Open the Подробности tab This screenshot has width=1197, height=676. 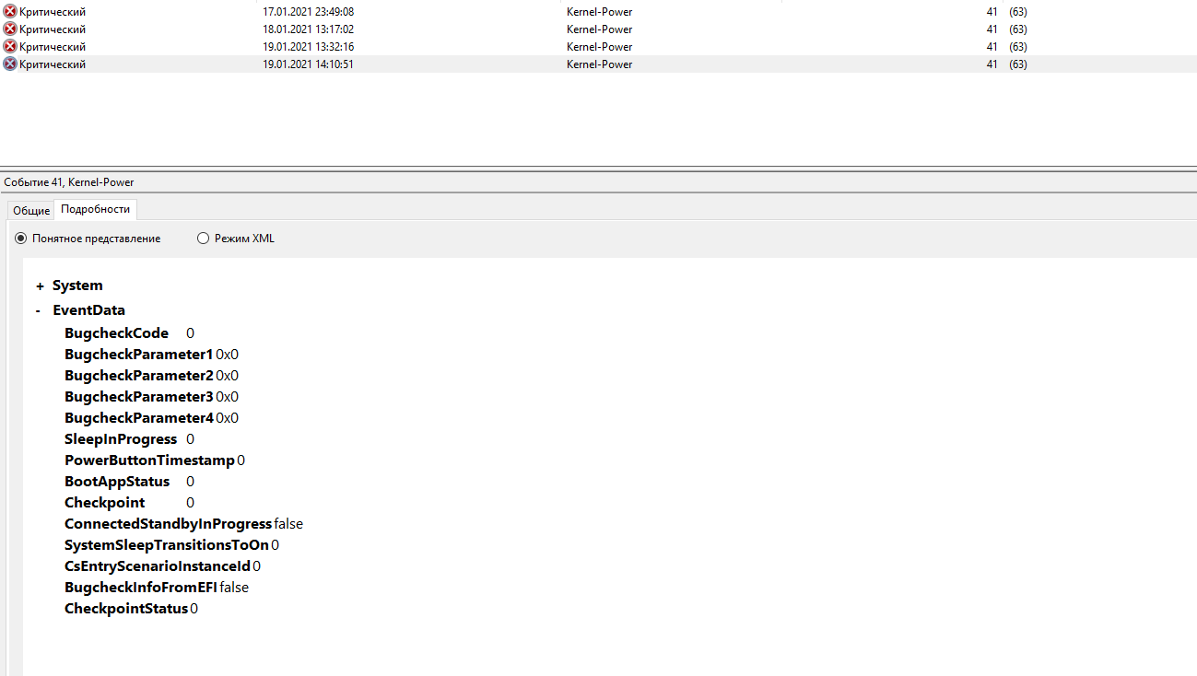(x=96, y=209)
